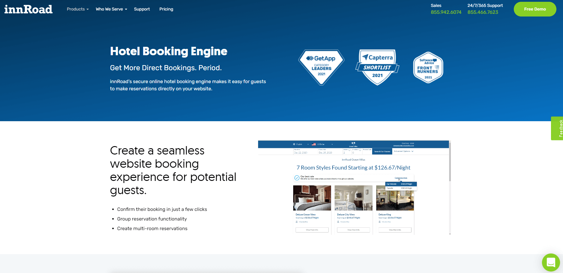Viewport: 563px width, 273px height.
Task: Open the Pricing page
Action: (x=166, y=9)
